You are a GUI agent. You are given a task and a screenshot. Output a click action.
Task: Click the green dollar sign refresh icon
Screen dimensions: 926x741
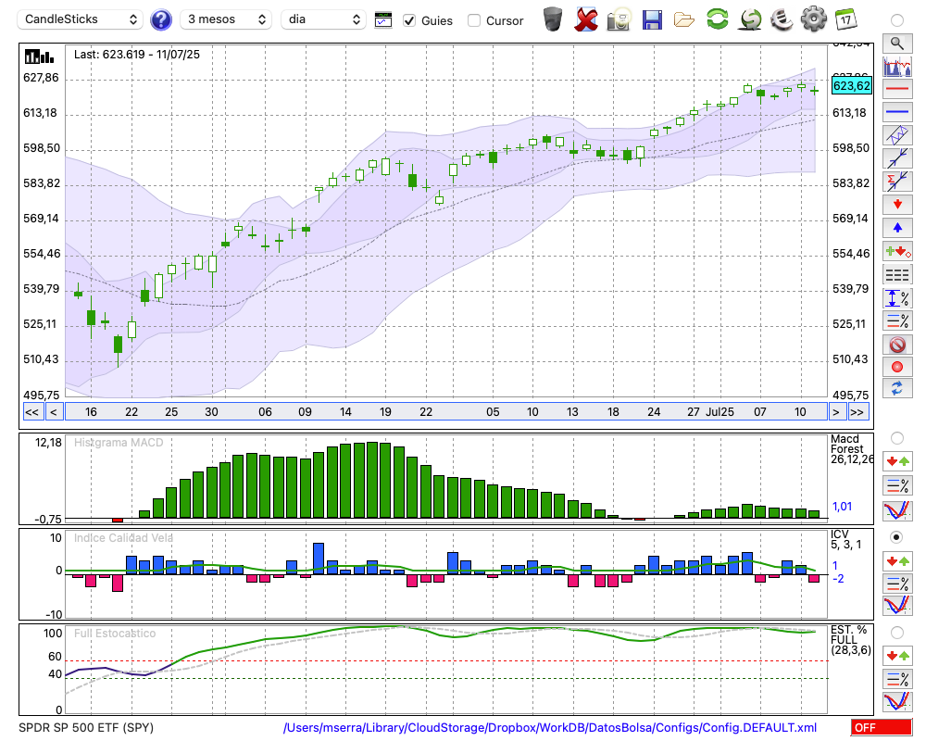(750, 19)
